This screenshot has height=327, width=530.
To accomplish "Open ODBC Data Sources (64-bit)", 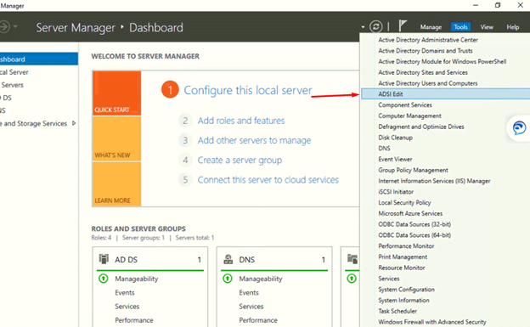I will [x=414, y=235].
